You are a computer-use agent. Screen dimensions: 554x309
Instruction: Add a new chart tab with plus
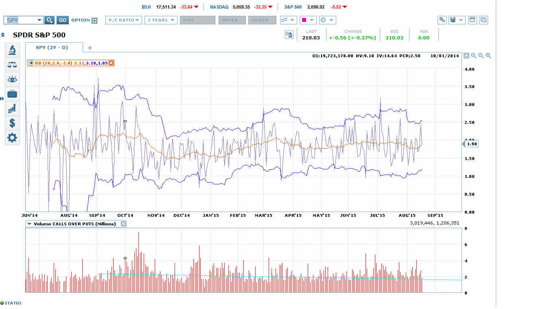click(90, 48)
